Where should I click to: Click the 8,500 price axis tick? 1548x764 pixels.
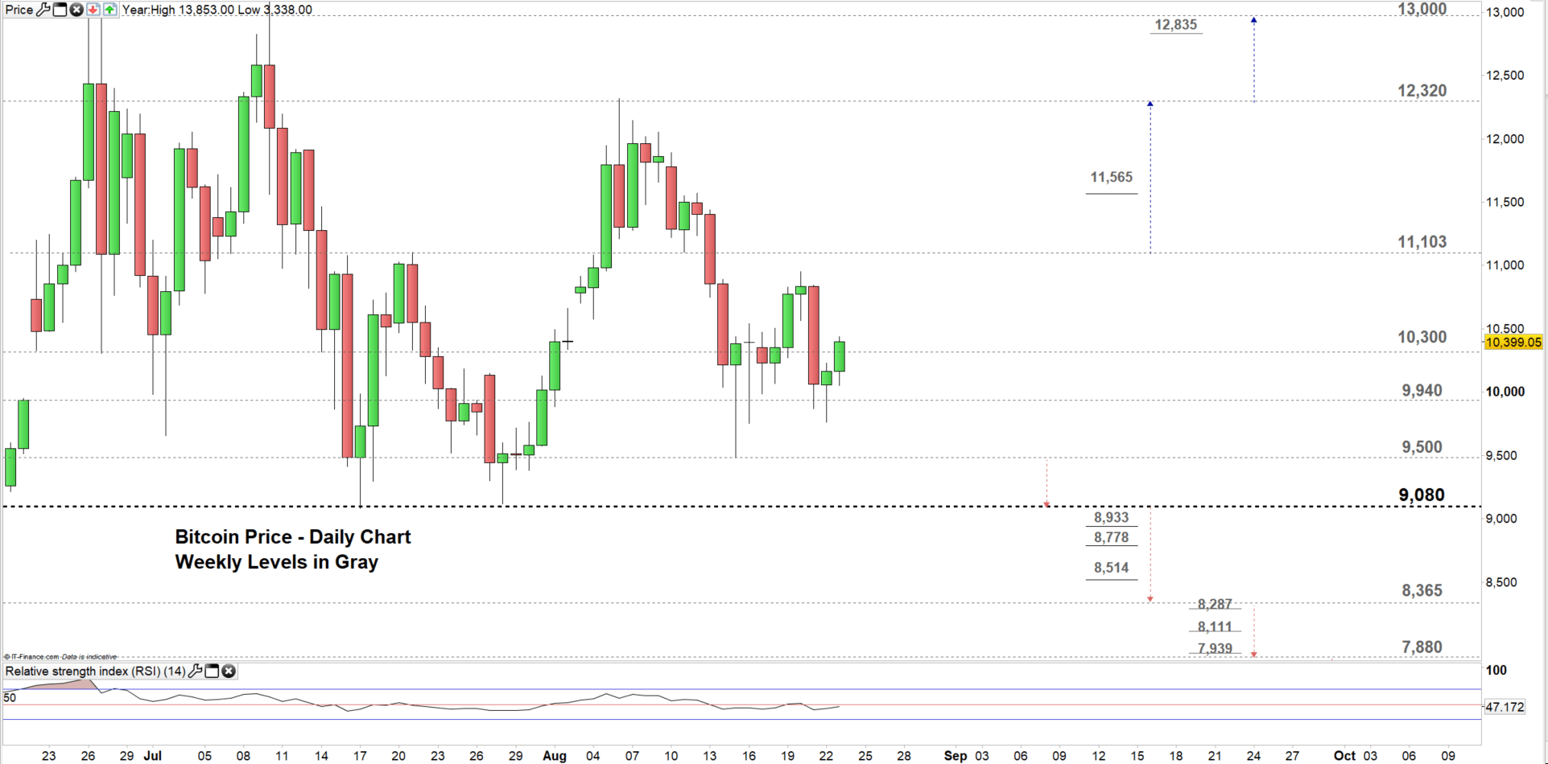[x=1501, y=582]
